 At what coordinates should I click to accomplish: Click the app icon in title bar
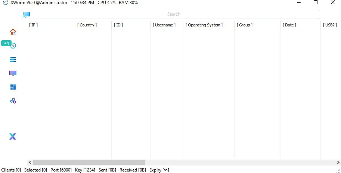pyautogui.click(x=5, y=3)
